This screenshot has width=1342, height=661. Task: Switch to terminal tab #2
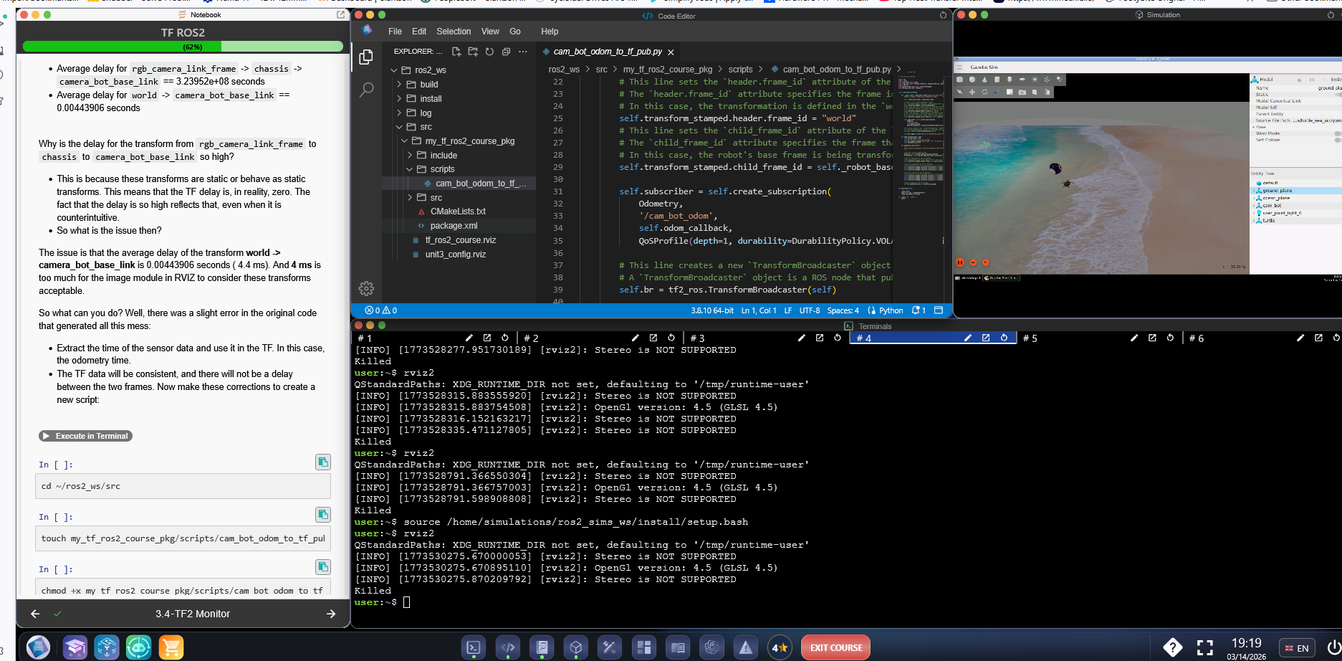coord(531,338)
